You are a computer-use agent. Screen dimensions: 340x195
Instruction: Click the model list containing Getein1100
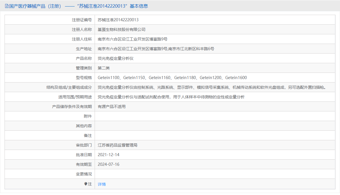tap(173, 77)
